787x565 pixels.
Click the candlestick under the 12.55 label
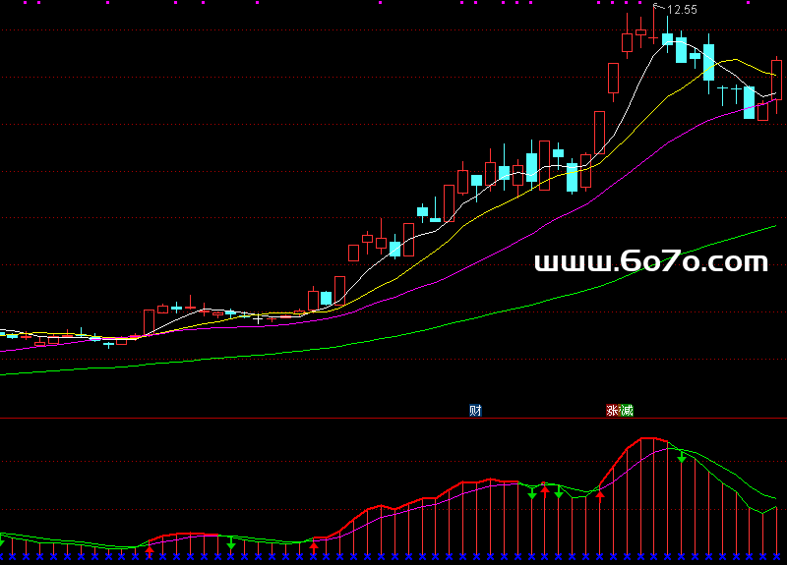654,27
